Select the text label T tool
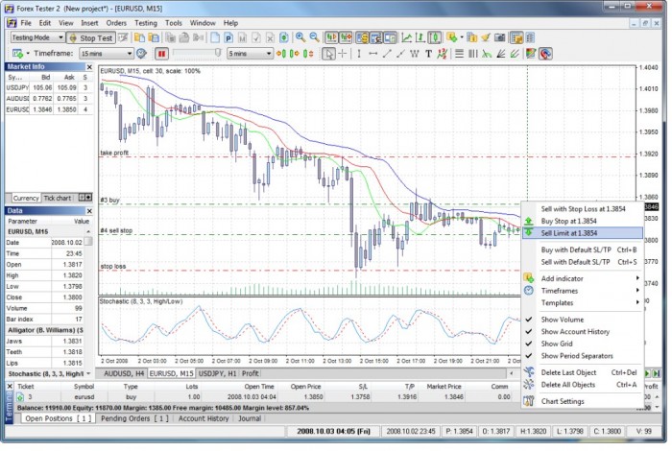Viewport: 672px width, 451px height. 428,54
